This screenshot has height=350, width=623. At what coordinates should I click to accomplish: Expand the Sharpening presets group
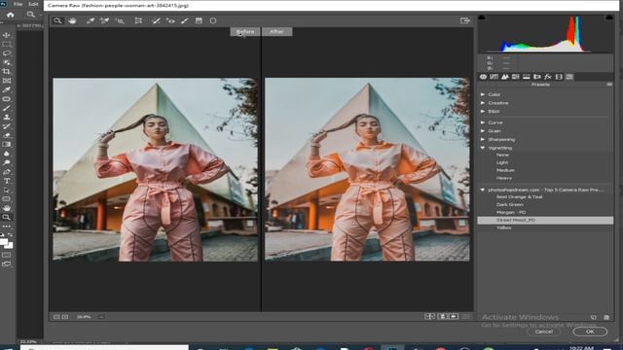click(483, 140)
